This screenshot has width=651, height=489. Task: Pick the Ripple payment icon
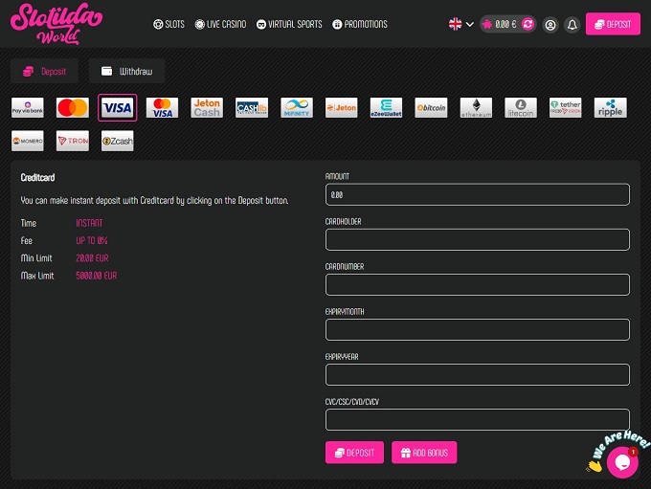point(610,108)
